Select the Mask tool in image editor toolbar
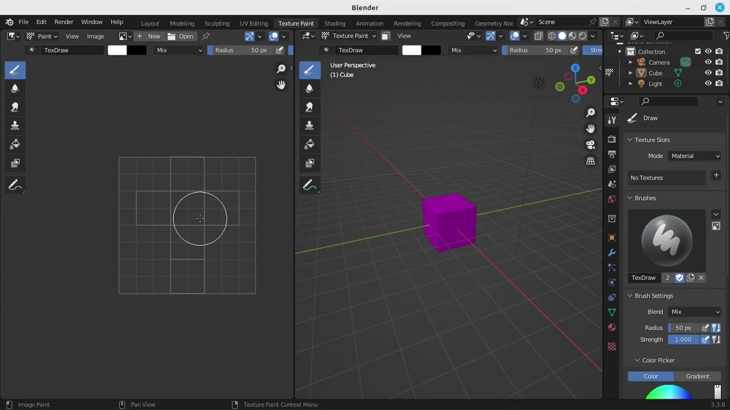Image resolution: width=730 pixels, height=410 pixels. (x=15, y=163)
